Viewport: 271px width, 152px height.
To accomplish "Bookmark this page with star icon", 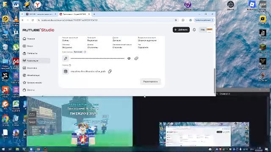I will tap(176, 20).
